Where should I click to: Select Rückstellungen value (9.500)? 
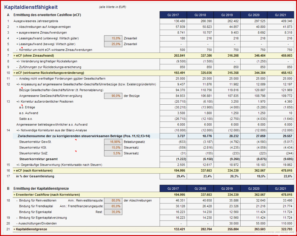[x=173, y=61]
